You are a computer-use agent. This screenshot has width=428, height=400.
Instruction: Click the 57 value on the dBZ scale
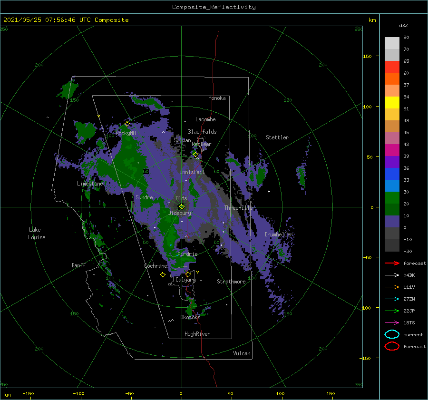click(x=406, y=85)
